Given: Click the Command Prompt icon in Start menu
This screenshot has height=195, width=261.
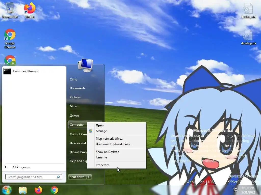Looking at the screenshot, I should 7,71.
